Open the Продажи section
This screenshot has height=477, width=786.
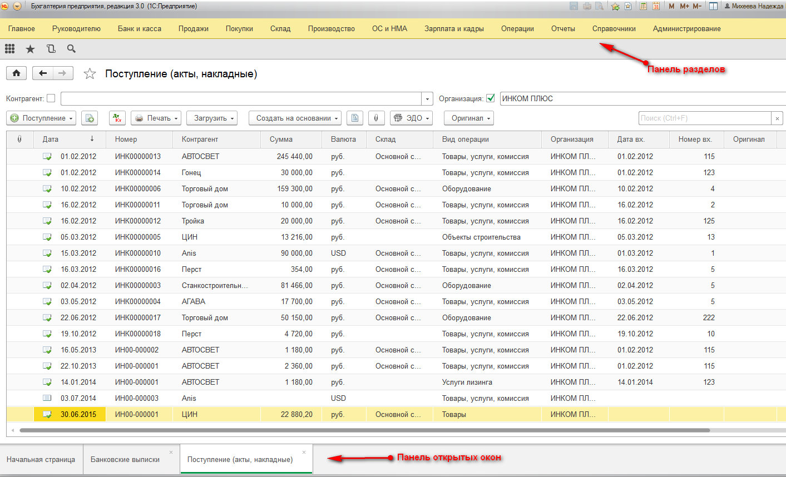(194, 28)
